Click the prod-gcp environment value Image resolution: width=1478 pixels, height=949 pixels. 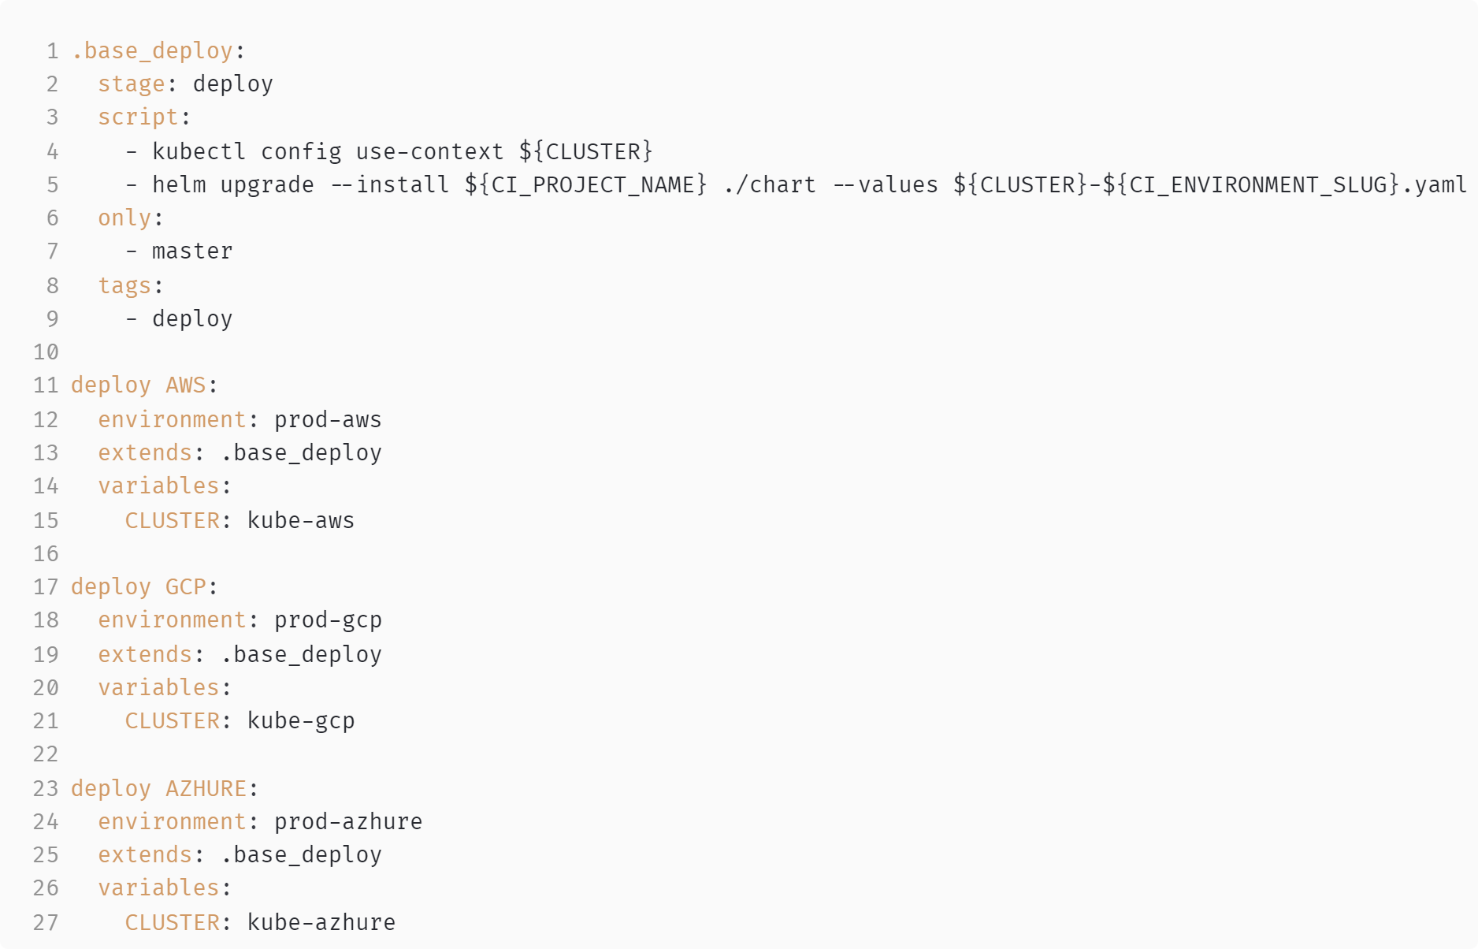[x=328, y=620]
